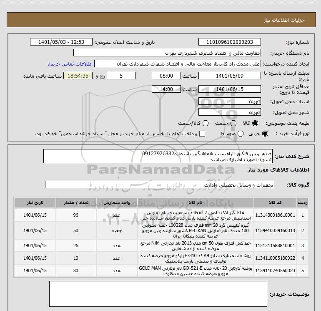This screenshot has width=321, height=311.
Task: Click the خط کش فلزی 50 cm item name
Action: pyautogui.click(x=196, y=245)
